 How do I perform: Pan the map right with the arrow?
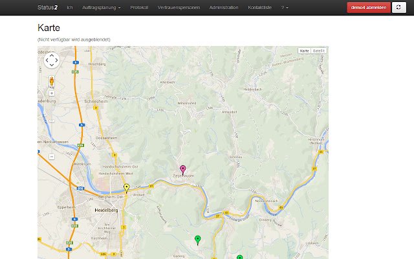(x=56, y=60)
